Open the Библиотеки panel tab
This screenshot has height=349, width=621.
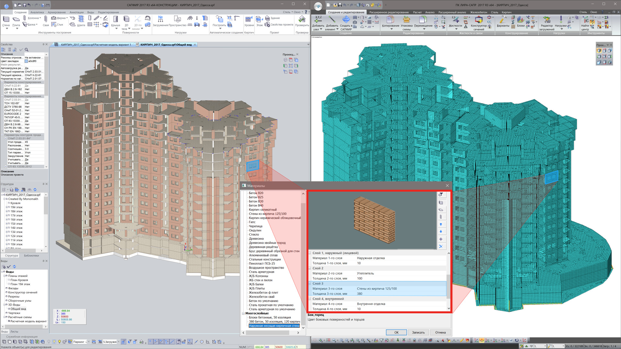[31, 256]
